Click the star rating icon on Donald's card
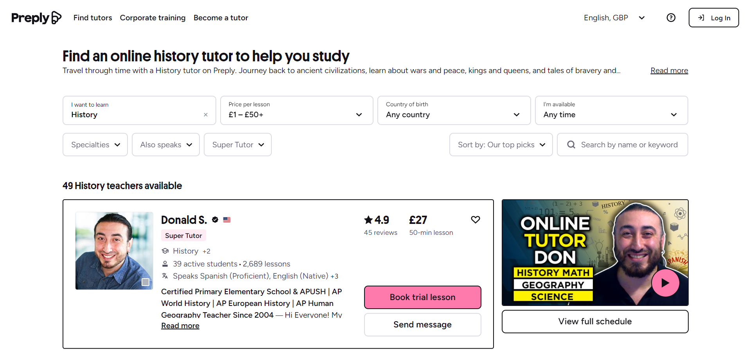The height and width of the screenshot is (354, 745). click(x=368, y=220)
